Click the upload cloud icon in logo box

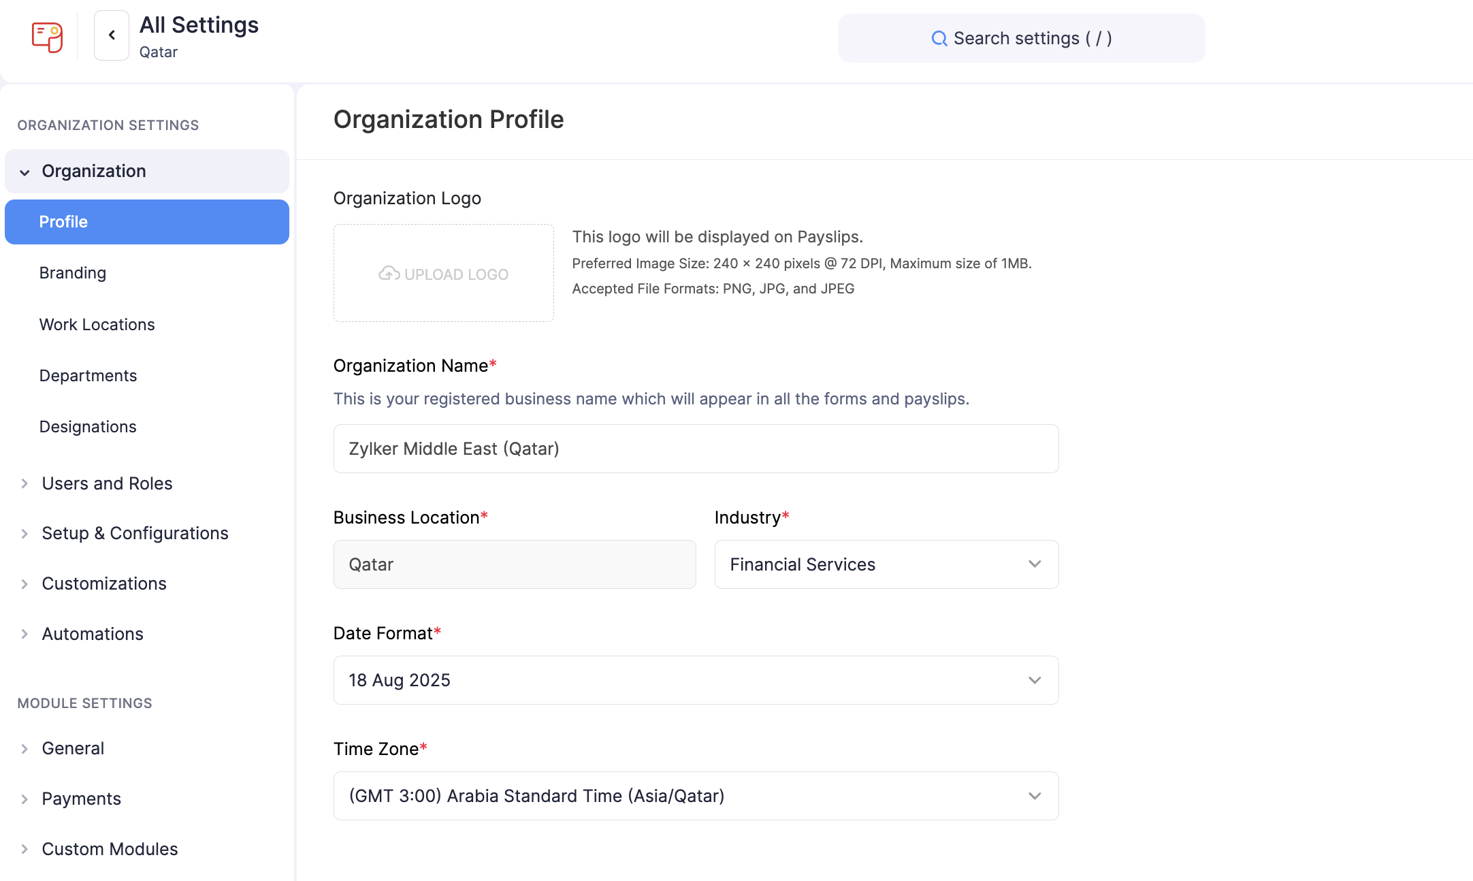coord(388,272)
